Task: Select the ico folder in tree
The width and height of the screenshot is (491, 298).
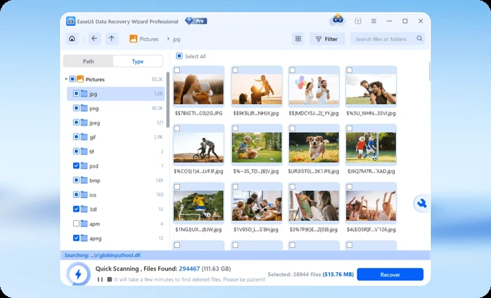Action: pos(116,194)
